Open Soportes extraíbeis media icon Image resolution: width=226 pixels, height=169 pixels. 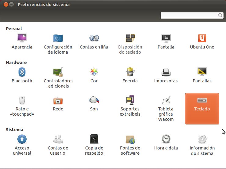click(x=130, y=100)
